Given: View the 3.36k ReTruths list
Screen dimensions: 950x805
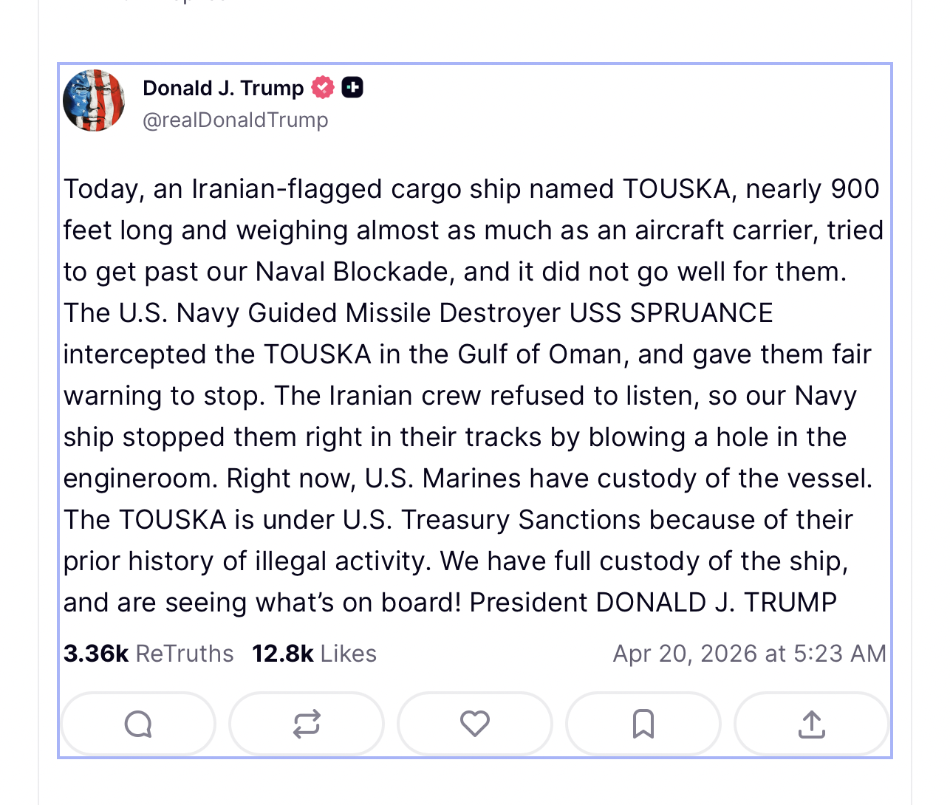Looking at the screenshot, I should (148, 654).
